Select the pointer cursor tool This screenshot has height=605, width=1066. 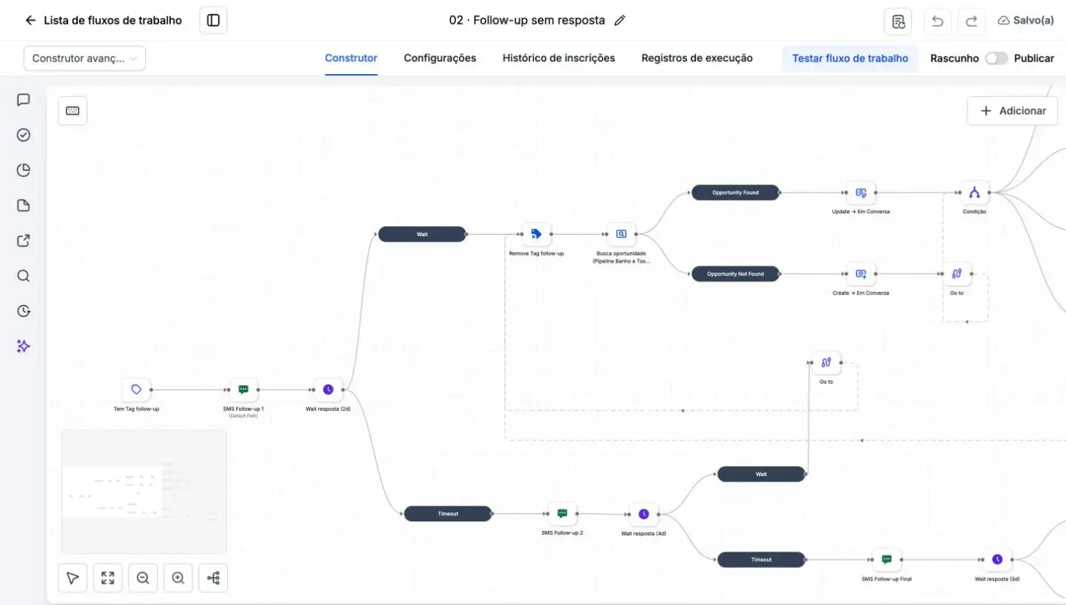[73, 578]
